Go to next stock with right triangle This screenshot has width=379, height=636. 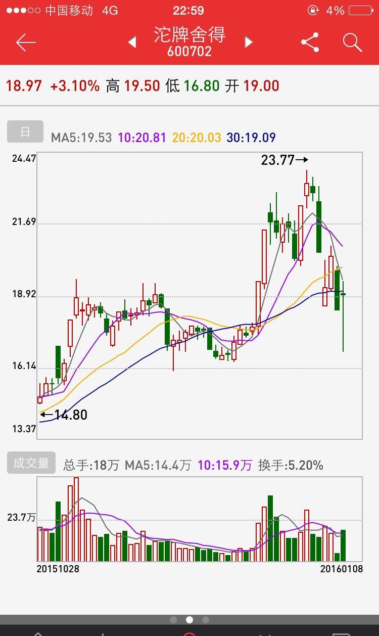pyautogui.click(x=248, y=42)
